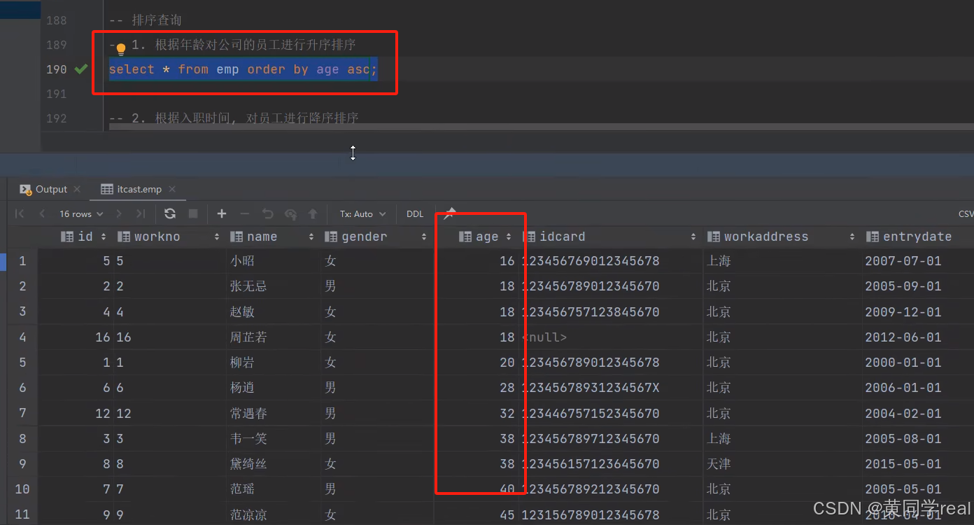Viewport: 974px width, 525px height.
Task: Click line number 191 in the gutter
Action: (x=56, y=94)
